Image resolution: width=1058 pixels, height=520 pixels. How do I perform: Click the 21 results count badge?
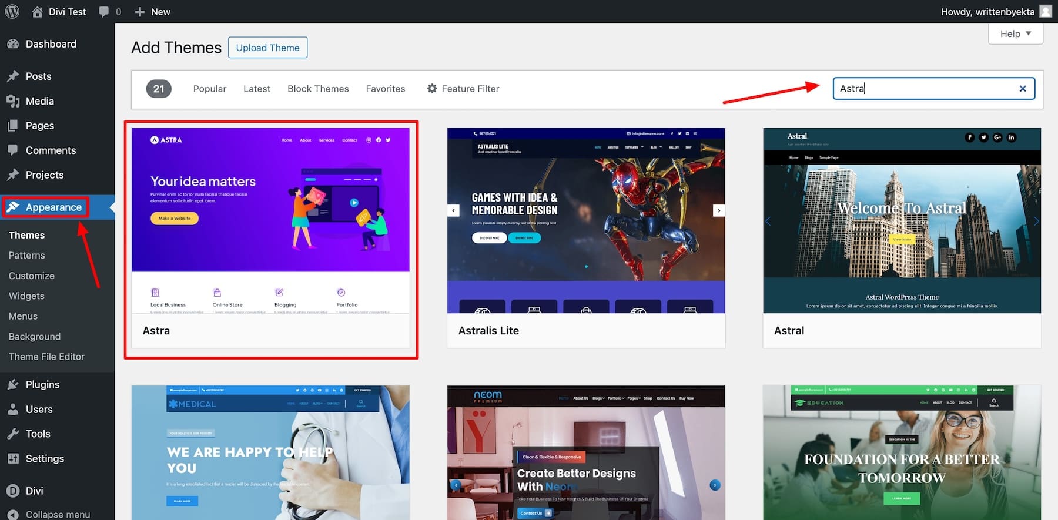click(159, 89)
